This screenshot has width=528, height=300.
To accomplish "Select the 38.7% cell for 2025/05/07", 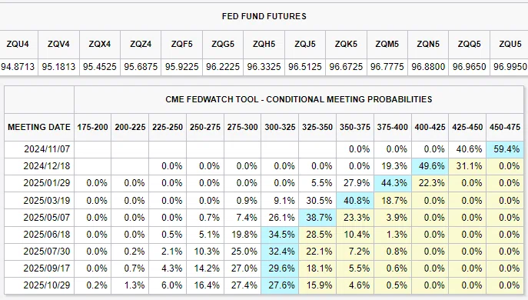I will pos(319,218).
